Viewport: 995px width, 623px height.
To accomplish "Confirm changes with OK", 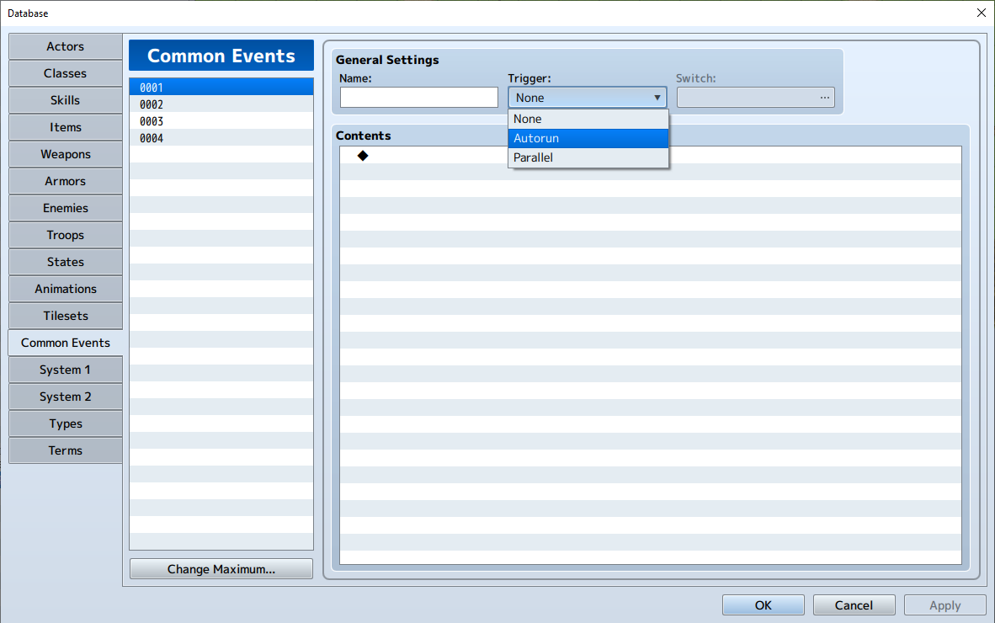I will click(x=763, y=605).
